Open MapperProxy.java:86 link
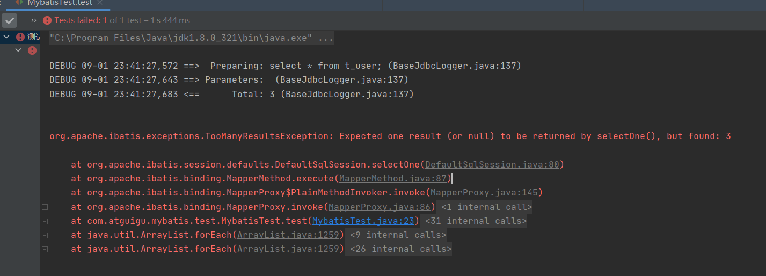Screen dimensions: 766x276 coord(380,207)
